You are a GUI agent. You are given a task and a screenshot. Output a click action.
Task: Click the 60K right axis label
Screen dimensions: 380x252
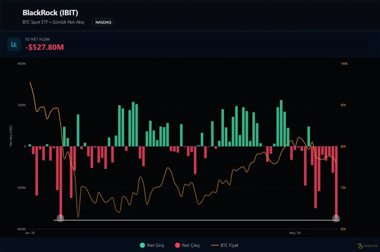tap(343, 229)
